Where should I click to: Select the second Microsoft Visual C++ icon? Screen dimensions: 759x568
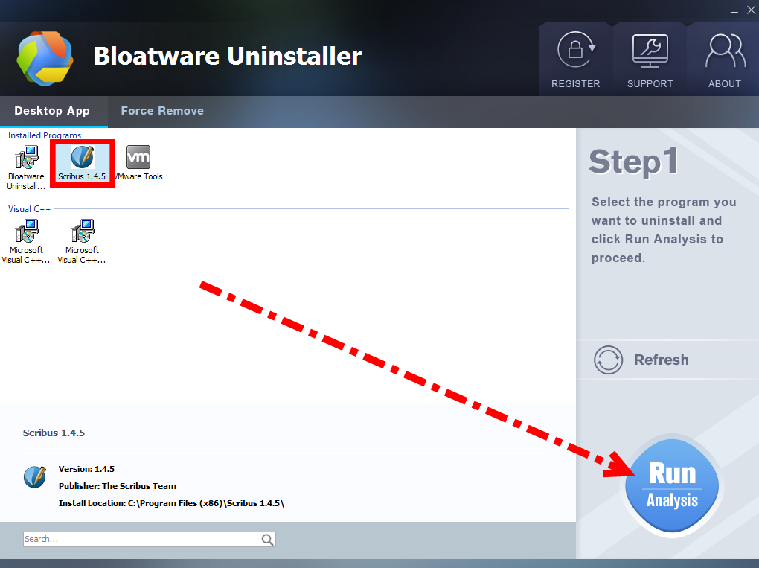pos(83,231)
